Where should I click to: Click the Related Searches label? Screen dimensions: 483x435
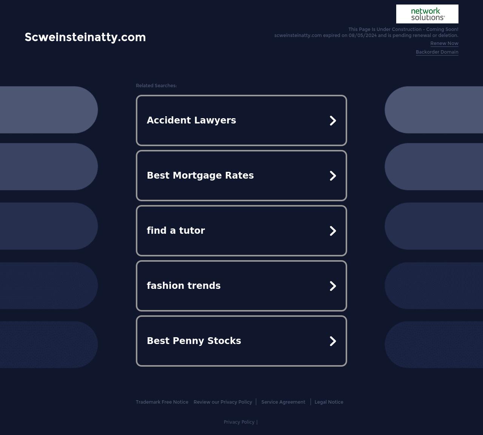click(x=156, y=86)
